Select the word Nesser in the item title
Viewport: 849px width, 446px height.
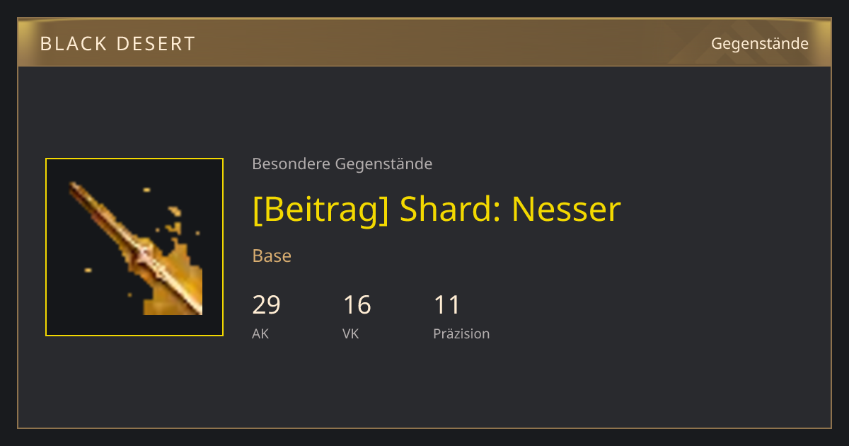[x=566, y=209]
